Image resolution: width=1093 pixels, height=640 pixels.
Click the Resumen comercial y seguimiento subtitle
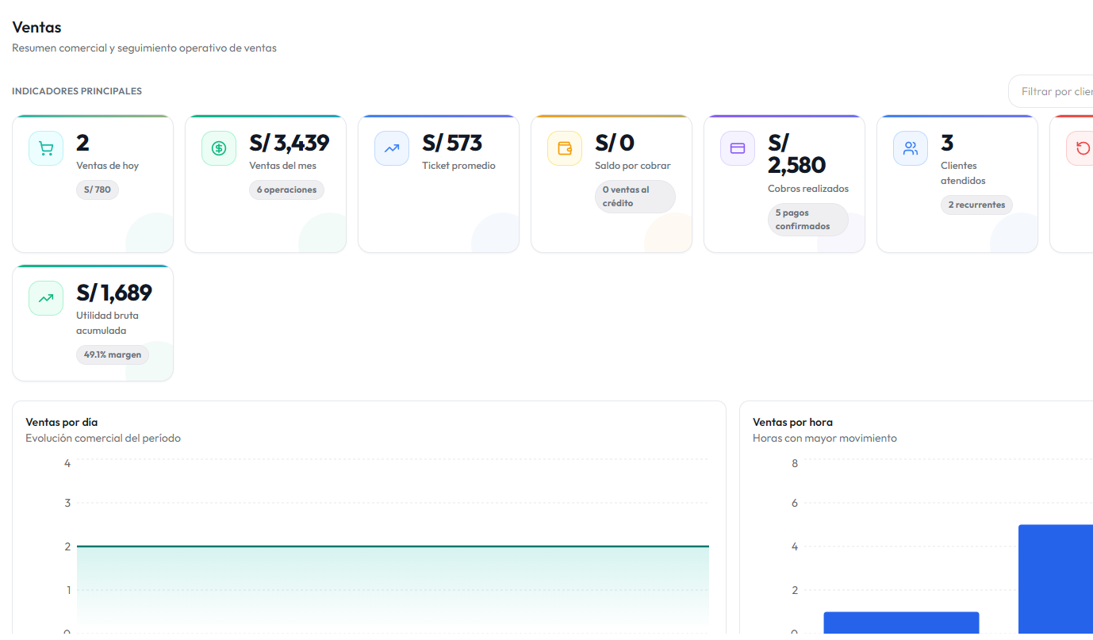(x=144, y=48)
